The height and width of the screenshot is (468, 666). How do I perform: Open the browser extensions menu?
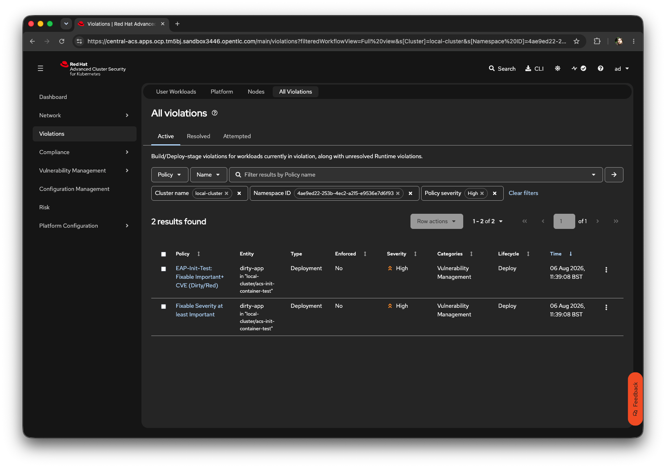click(x=597, y=41)
